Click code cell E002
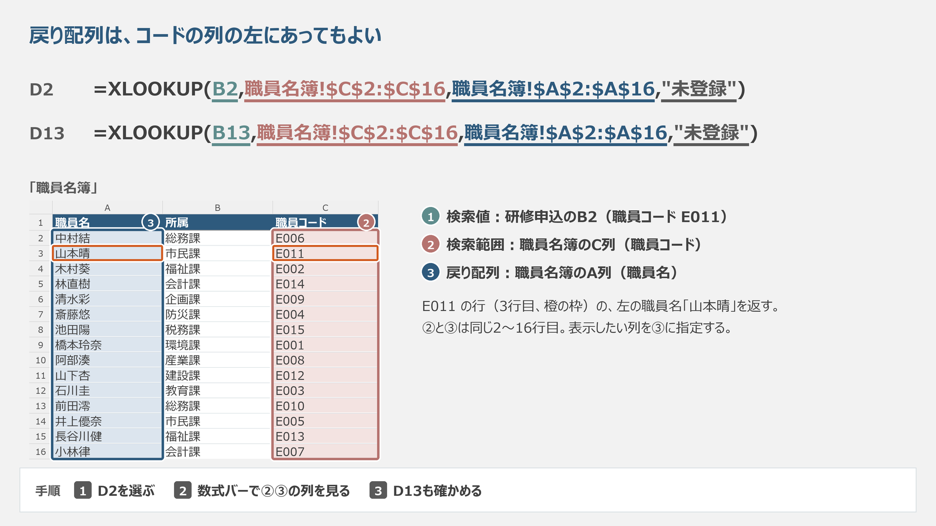This screenshot has width=936, height=526. (x=325, y=269)
